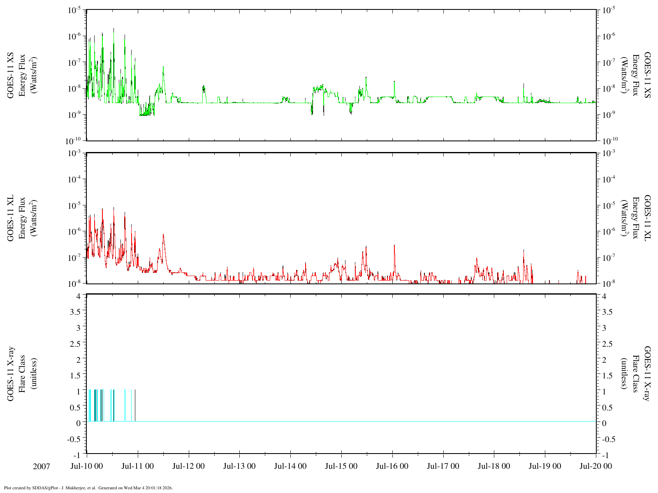This screenshot has width=658, height=493.
Task: Click the left 10⁻⁴ tick on XL panel
Action: [x=74, y=180]
